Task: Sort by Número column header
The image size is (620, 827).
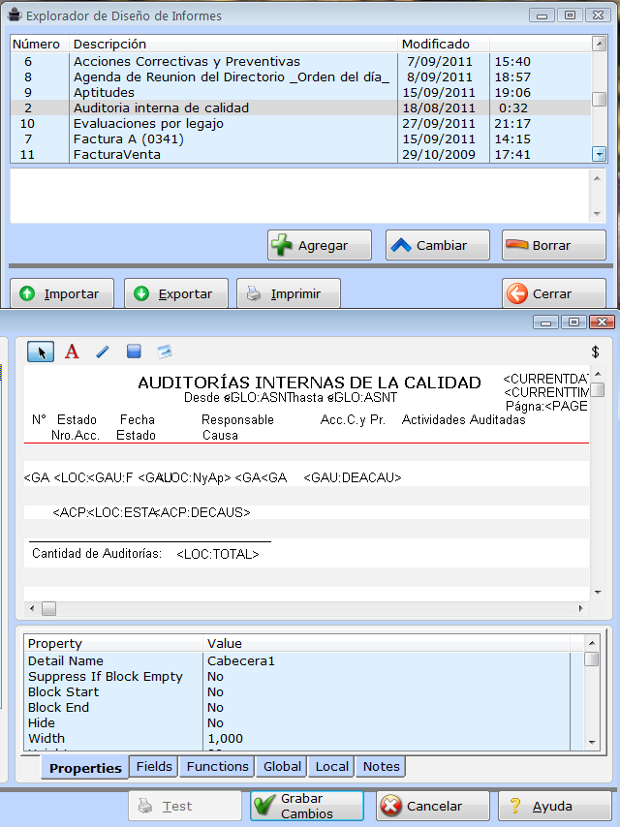Action: tap(40, 44)
